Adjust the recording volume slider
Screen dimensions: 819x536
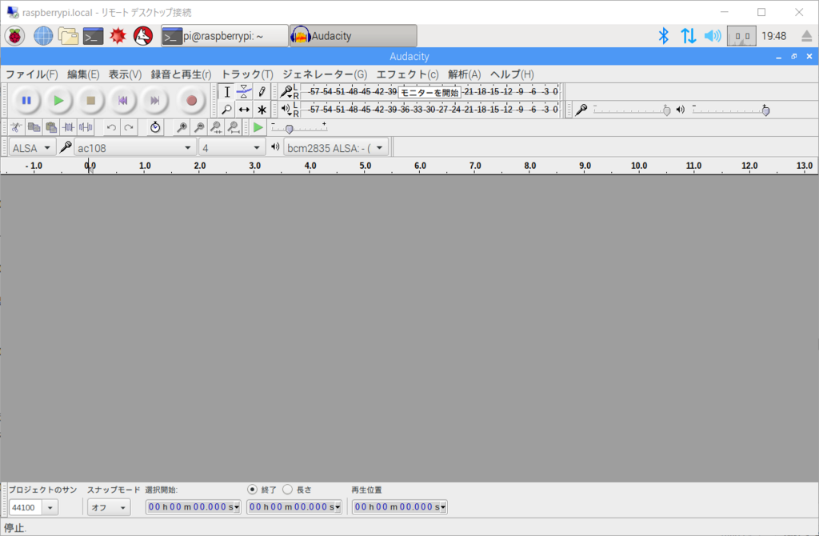click(632, 110)
